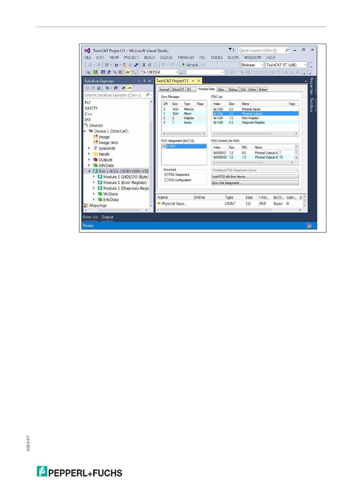The width and height of the screenshot is (343, 491).
Task: Click the Image-Info node icon
Action: 95,142
